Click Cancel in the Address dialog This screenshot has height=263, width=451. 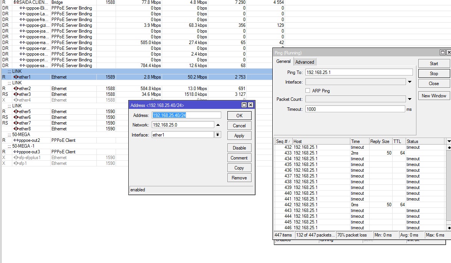239,126
